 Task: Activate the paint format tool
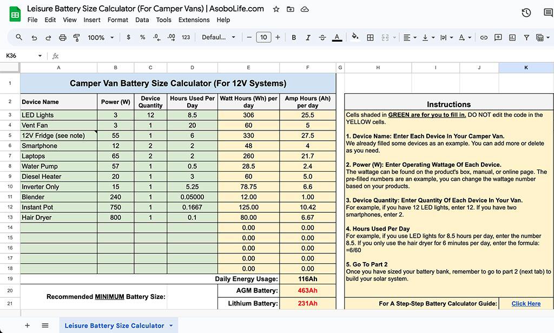point(76,37)
